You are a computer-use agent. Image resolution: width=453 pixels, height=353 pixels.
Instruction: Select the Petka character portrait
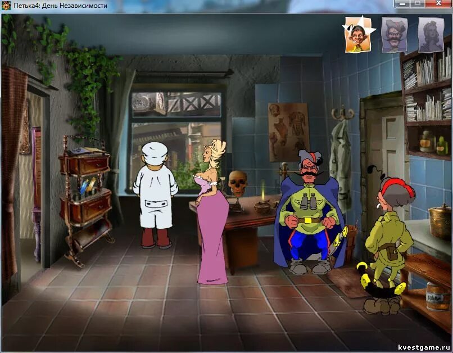point(357,35)
